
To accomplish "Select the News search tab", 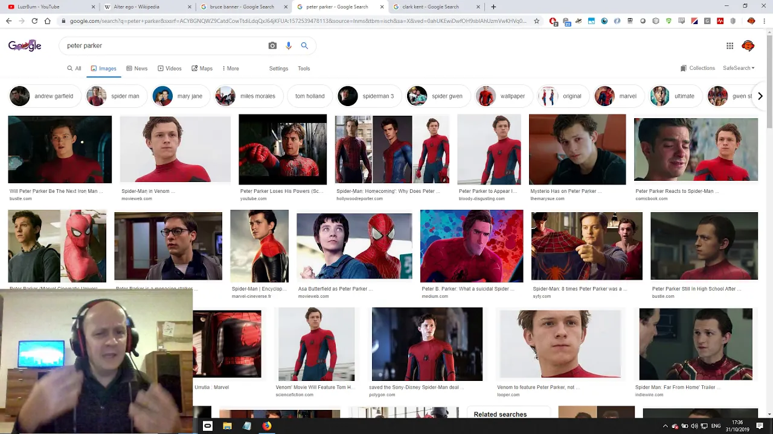I will (x=136, y=69).
